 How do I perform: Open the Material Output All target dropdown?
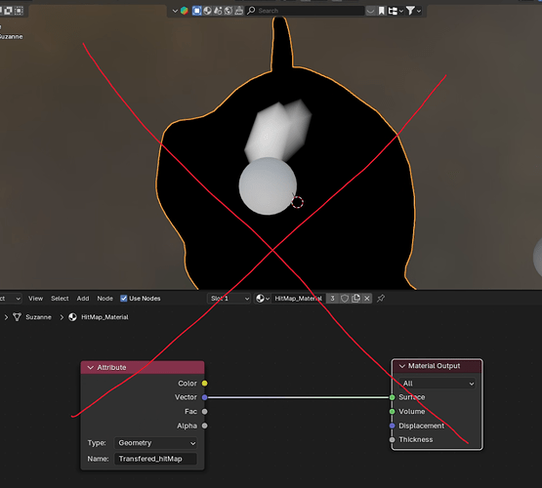click(437, 384)
